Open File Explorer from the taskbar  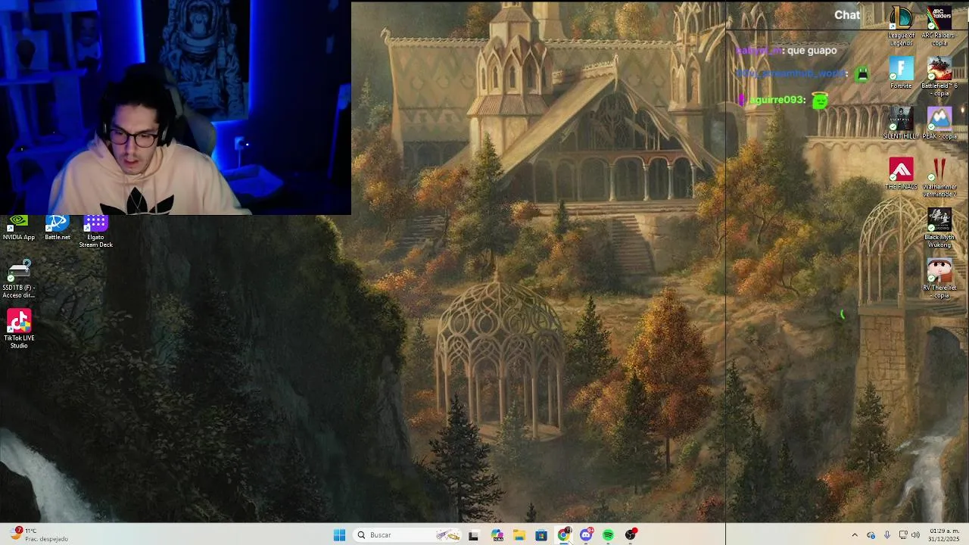519,535
